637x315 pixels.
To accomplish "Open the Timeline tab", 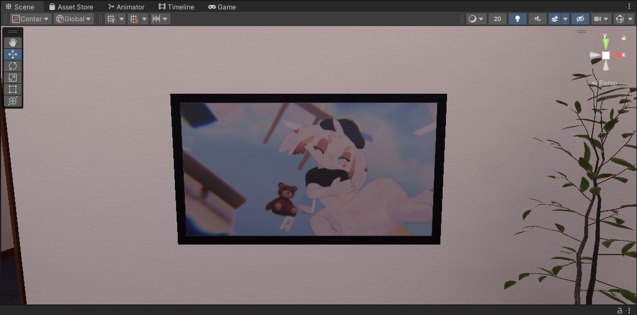I will click(176, 7).
